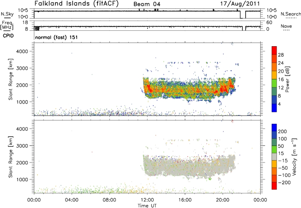The height and width of the screenshot is (208, 301).
Task: Click the 16:00 time tick label
Action: pyautogui.click(x=185, y=200)
